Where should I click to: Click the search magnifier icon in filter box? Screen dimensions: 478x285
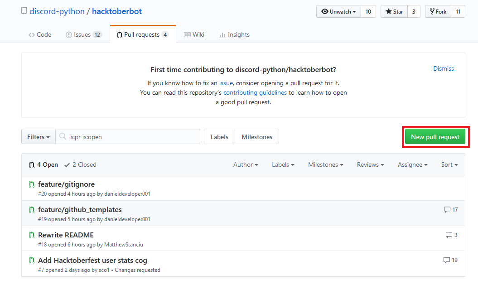point(63,137)
